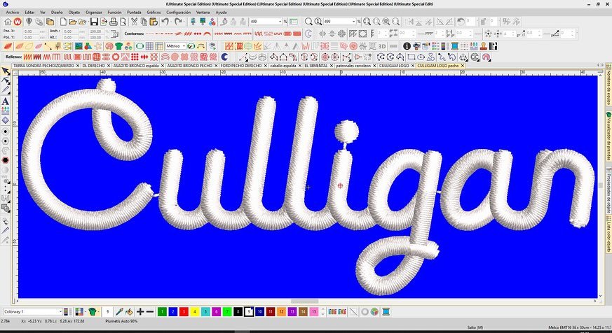Viewport: 612px width, 333px height.
Task: Print the design with printer icon
Action: click(113, 22)
